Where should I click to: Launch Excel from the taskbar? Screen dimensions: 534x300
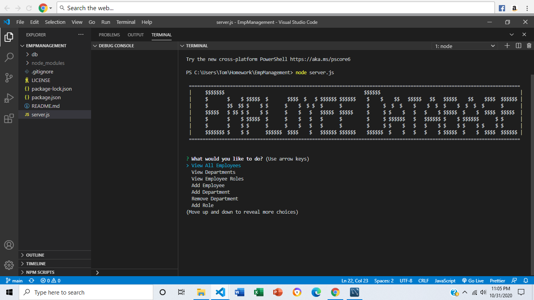click(258, 292)
